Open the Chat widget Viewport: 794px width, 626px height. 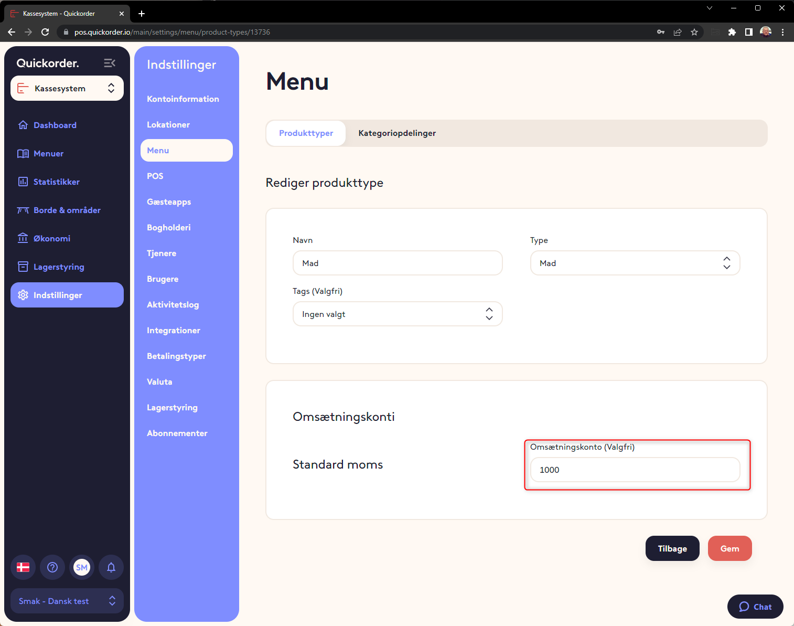tap(755, 607)
